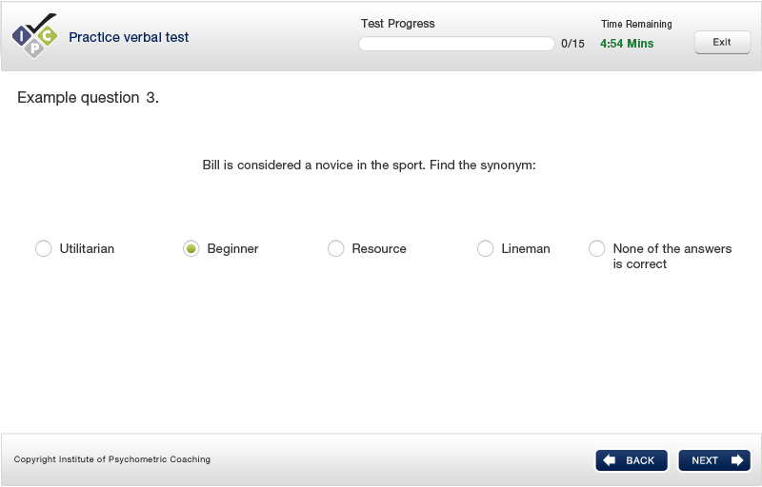Select the Utilitarian radio button
Viewport: 762px width, 487px height.
click(43, 248)
